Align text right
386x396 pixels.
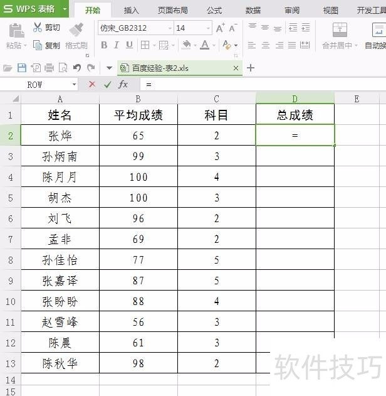(x=279, y=45)
